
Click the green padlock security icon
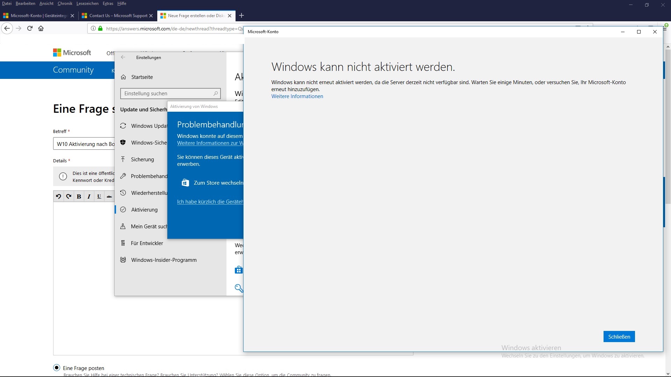101,29
